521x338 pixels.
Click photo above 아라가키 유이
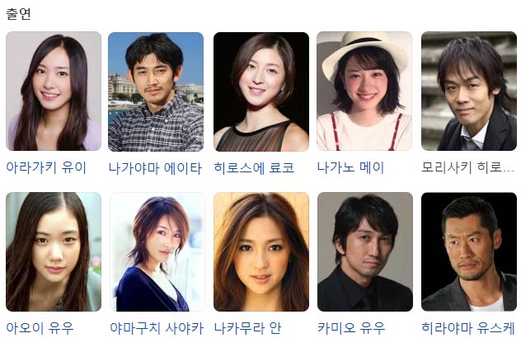54,91
